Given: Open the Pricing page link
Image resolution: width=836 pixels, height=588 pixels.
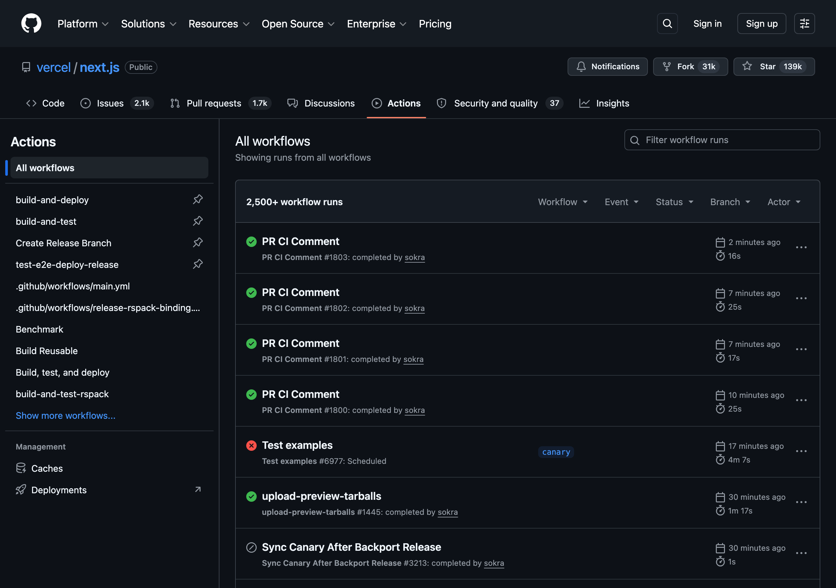Looking at the screenshot, I should (x=435, y=24).
